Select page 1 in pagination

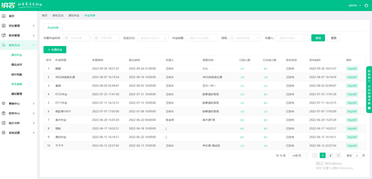323,155
